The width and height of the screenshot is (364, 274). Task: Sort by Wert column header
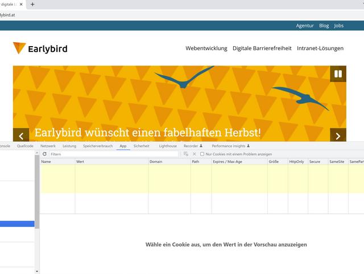click(111, 161)
